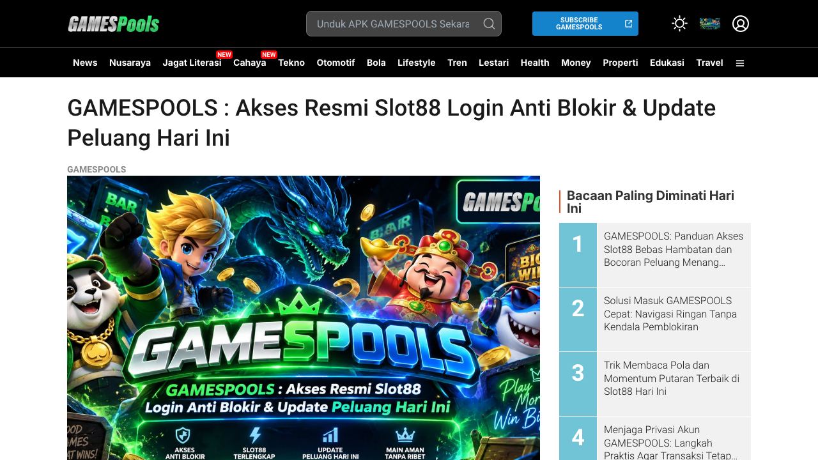818x460 pixels.
Task: Select the Edukasi menu item
Action: (667, 63)
